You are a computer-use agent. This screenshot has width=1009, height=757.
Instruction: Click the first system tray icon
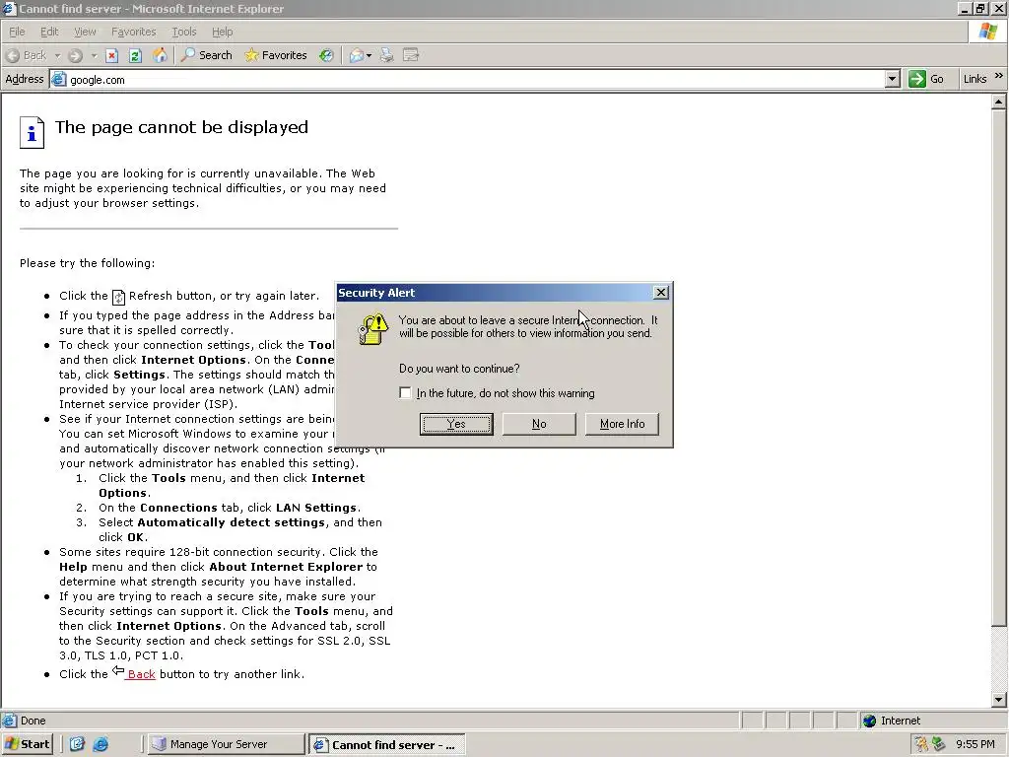point(922,744)
